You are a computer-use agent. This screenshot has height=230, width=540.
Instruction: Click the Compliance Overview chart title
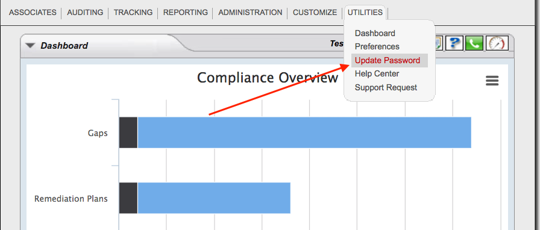(x=268, y=78)
